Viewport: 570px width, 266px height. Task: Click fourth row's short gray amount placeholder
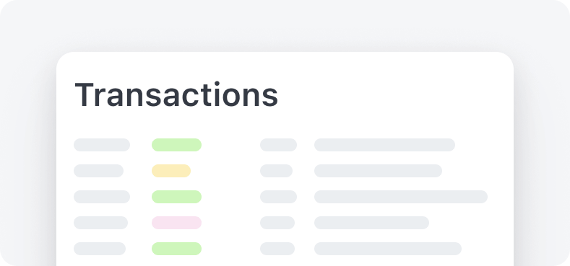pyautogui.click(x=277, y=223)
